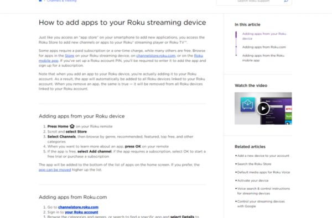Open the Search the Roku Store article
Viewport: 332px width, 218px height.
coord(254,164)
